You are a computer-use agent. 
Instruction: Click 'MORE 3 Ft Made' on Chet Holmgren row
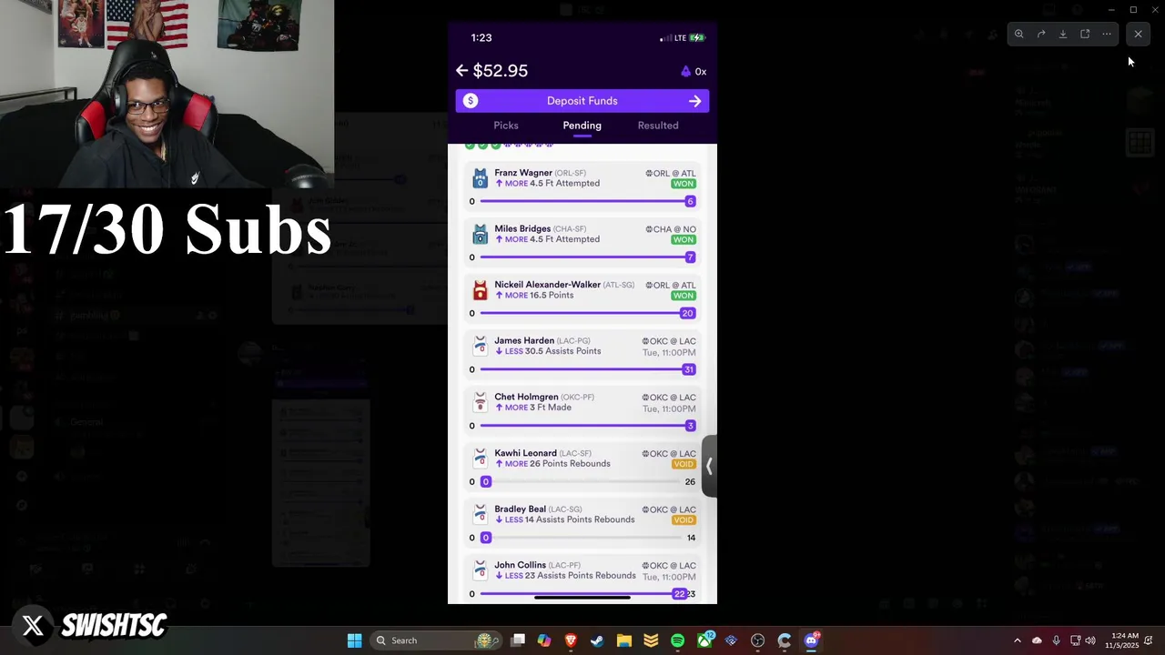[533, 408]
